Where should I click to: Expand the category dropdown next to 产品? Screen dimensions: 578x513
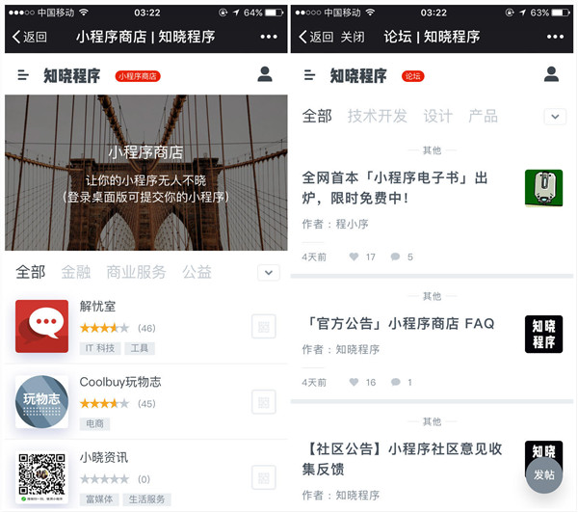click(554, 117)
